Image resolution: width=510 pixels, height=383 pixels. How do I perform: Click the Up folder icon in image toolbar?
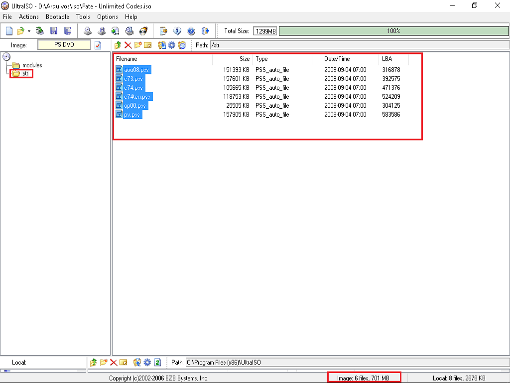(118, 45)
